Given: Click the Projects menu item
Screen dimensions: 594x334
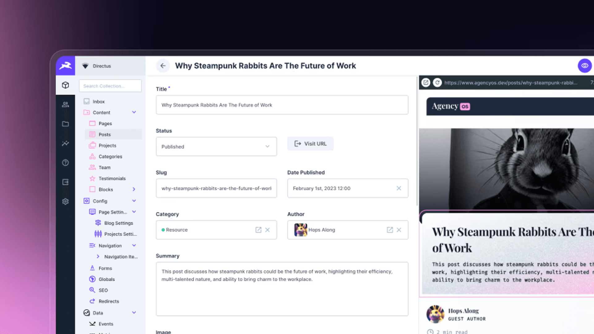Looking at the screenshot, I should click(x=107, y=145).
